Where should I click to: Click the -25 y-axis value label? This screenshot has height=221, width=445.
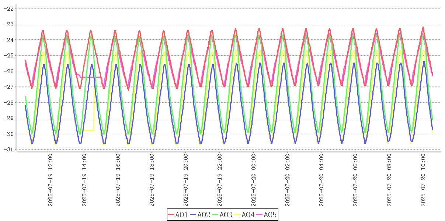point(8,56)
